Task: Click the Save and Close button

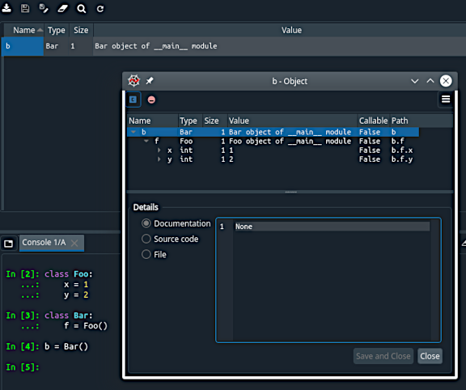Action: (383, 356)
